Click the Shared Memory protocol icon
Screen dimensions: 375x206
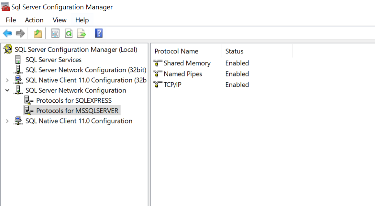158,63
